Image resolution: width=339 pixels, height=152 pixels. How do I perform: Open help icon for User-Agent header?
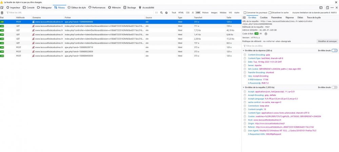pyautogui.click(x=245, y=130)
